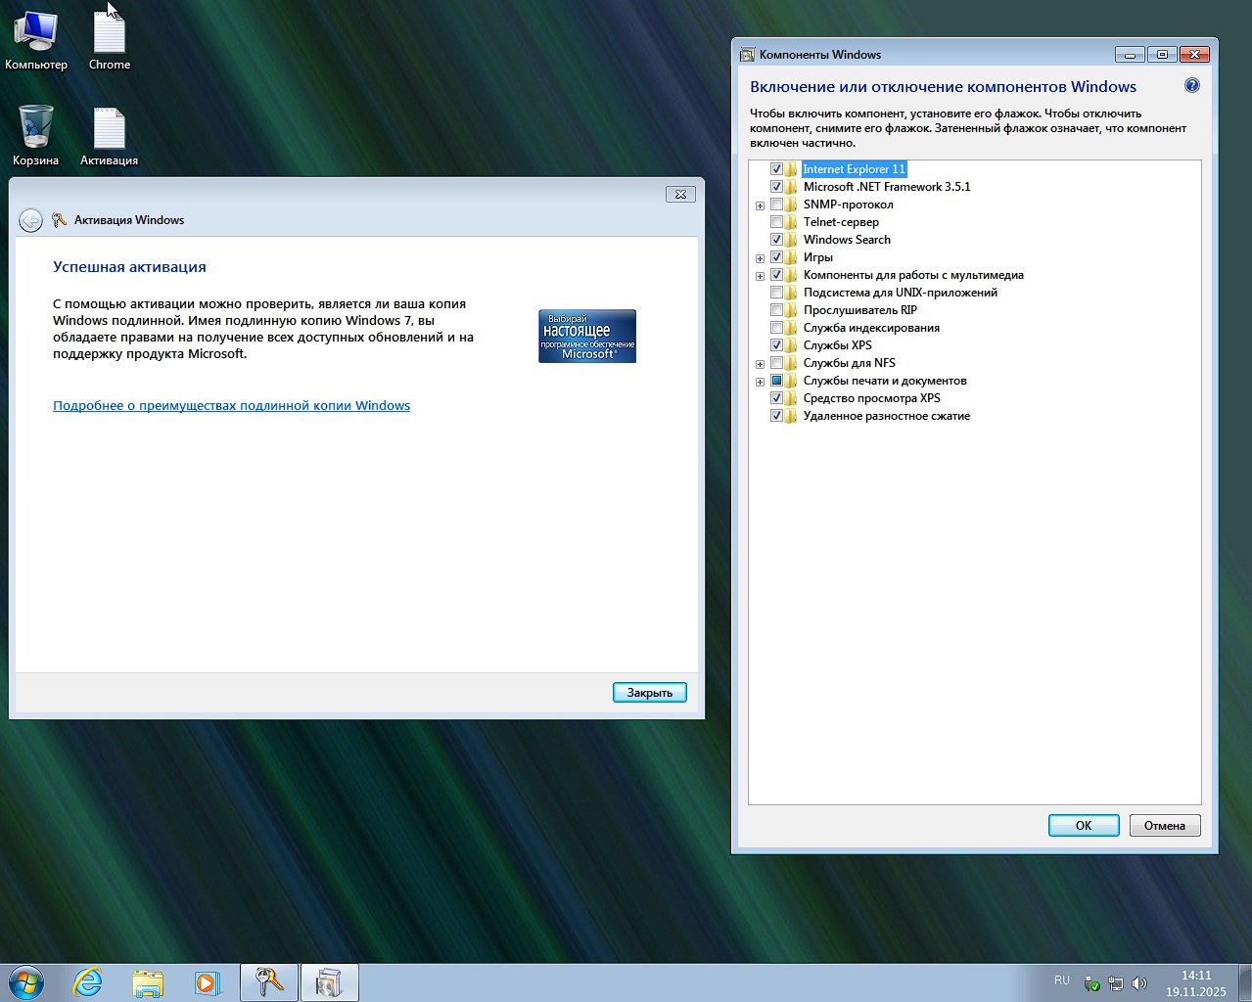Open the link about genuine Windows benefits
This screenshot has height=1002, width=1252.
[x=231, y=405]
